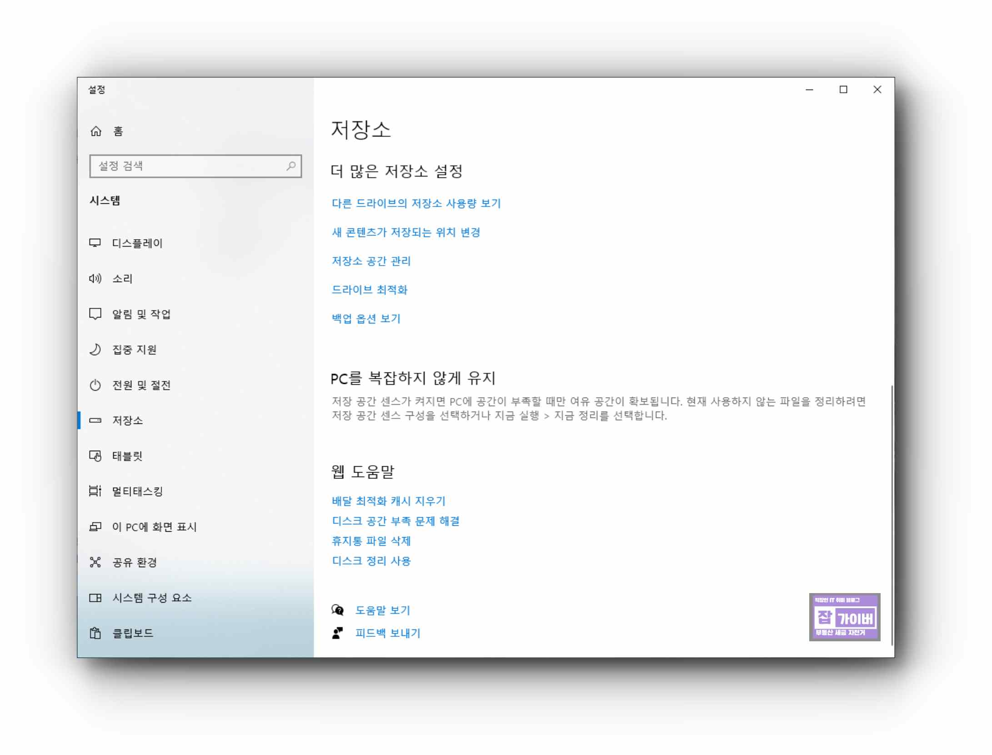This screenshot has height=755, width=992.
Task: Open Shared experiences (공유 환경) icon
Action: (x=95, y=562)
